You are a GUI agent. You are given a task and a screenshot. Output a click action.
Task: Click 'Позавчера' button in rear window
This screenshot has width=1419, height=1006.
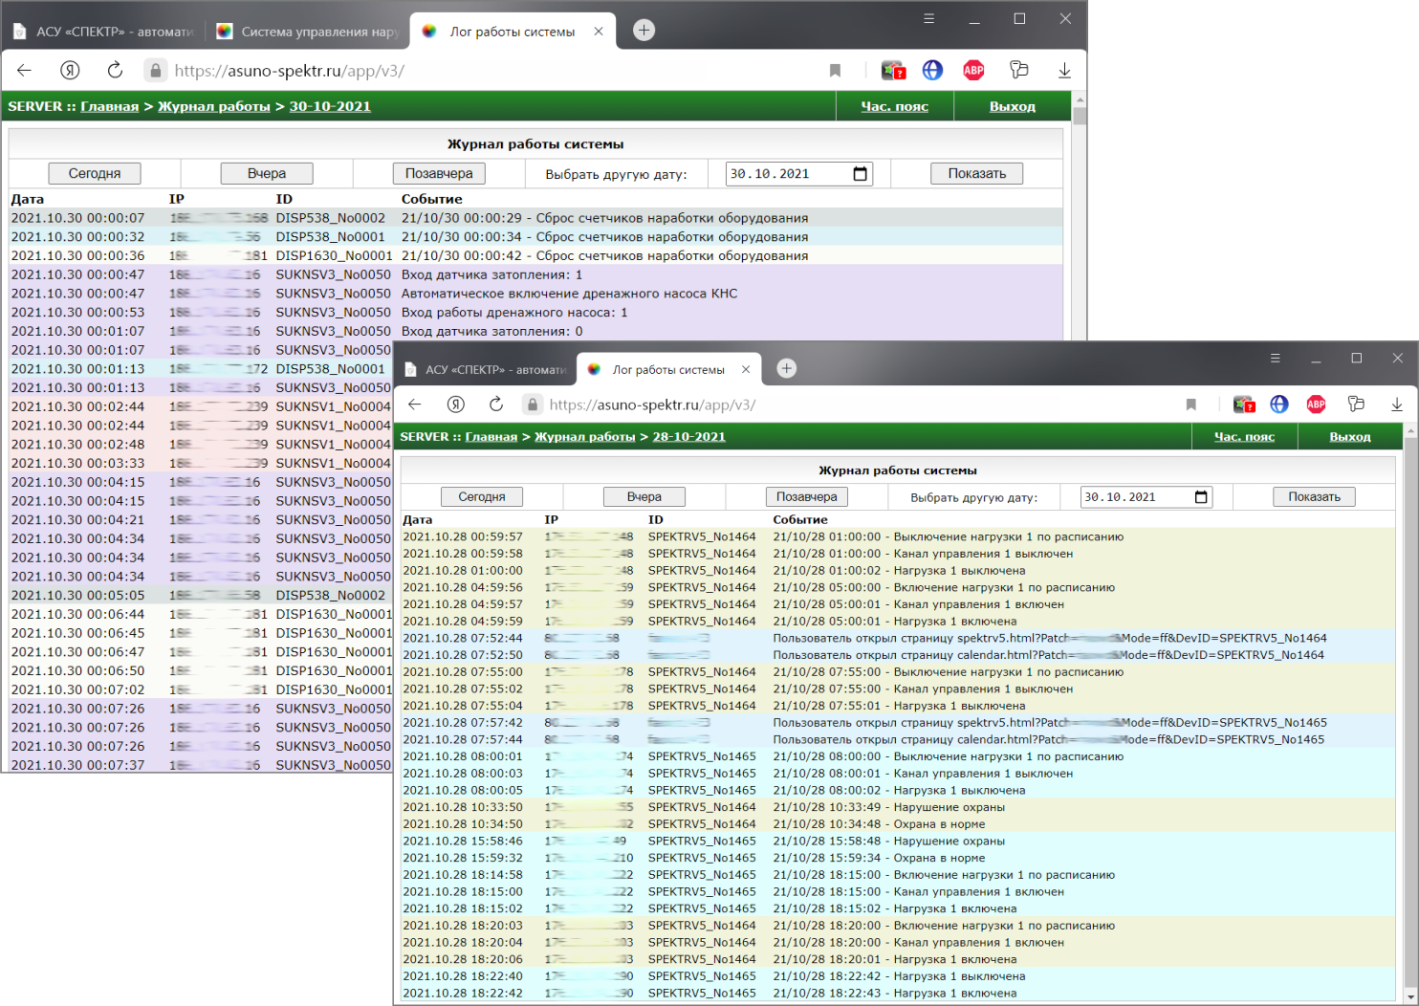pos(439,173)
